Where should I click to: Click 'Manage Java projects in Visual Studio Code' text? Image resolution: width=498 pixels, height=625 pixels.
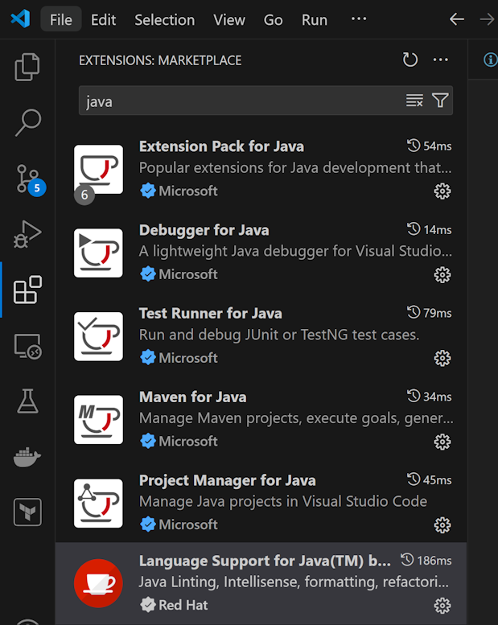point(283,501)
